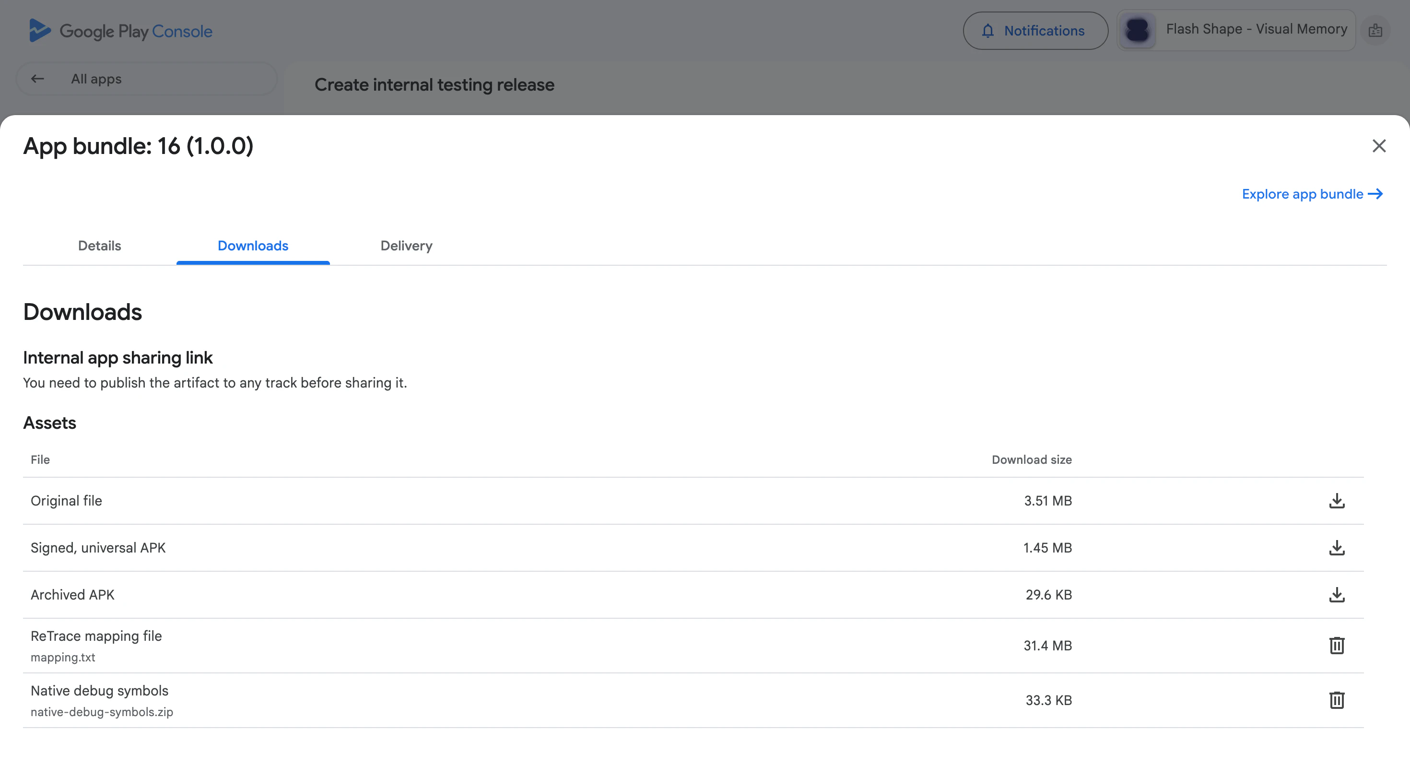Screen dimensions: 1410x777
Task: Click the File column header
Action: (40, 459)
